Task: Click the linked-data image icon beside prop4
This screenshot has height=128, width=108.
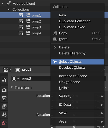Action: (x=28, y=33)
